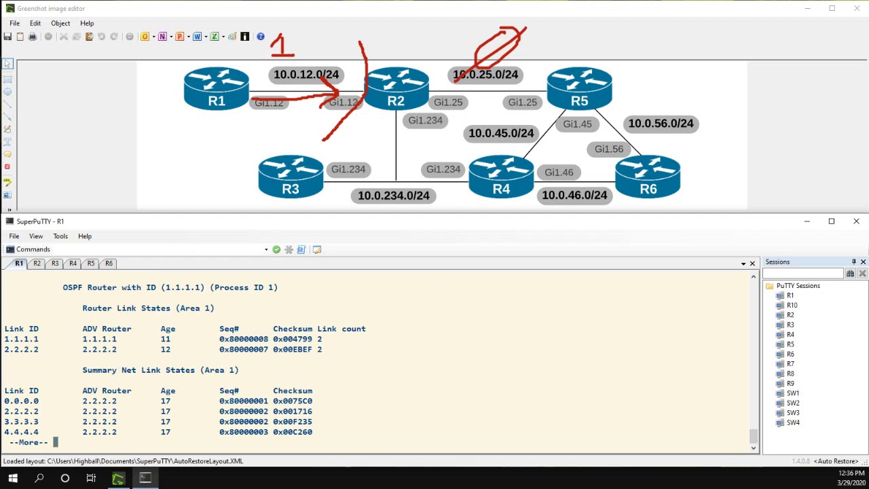Click the Paste clipboard icon

coord(89,37)
